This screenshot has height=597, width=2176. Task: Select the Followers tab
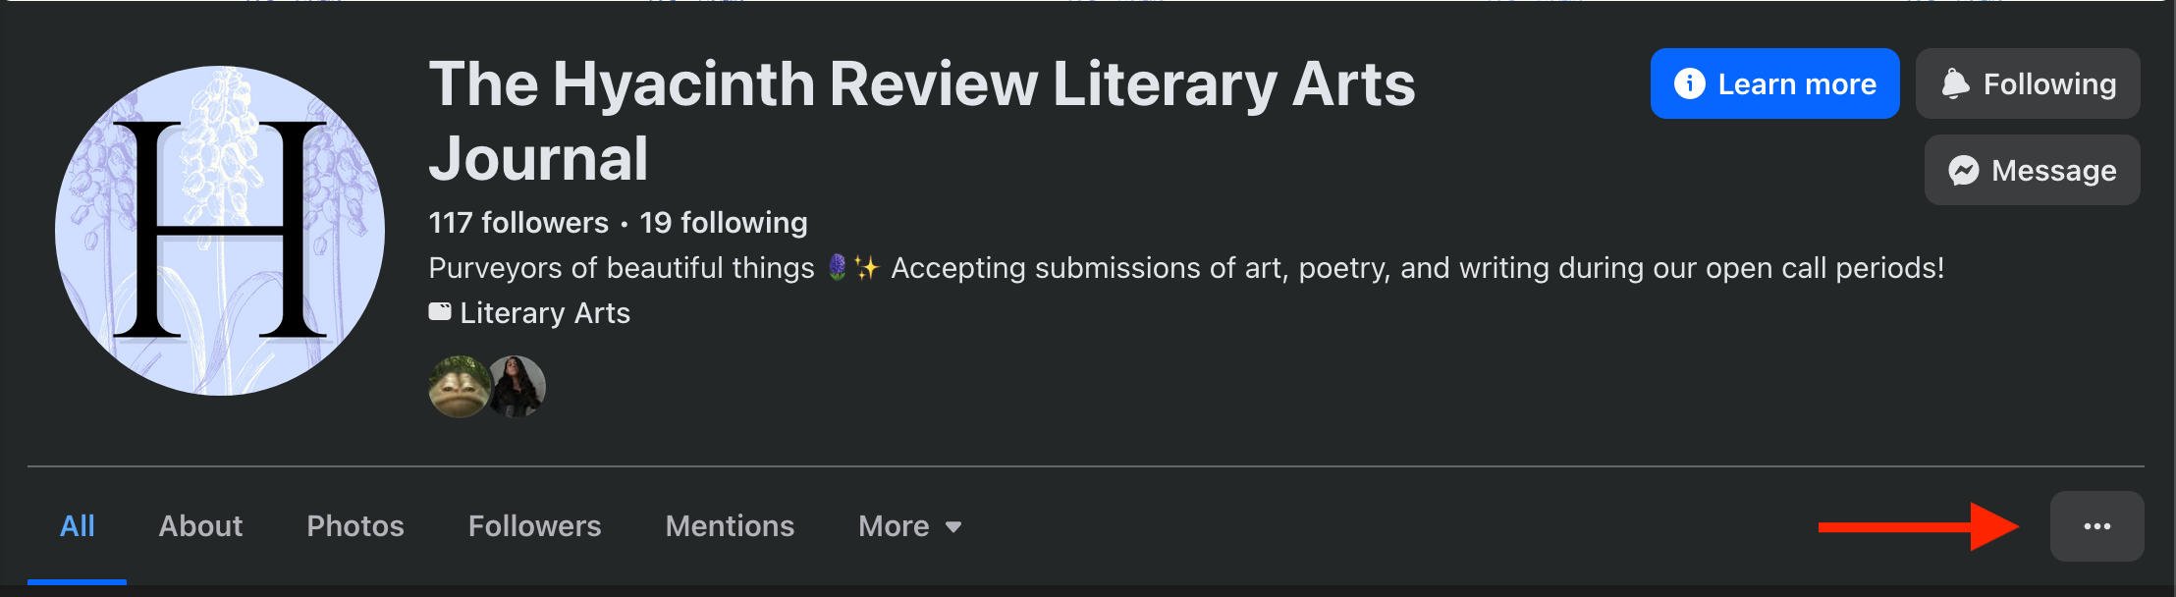(x=534, y=526)
